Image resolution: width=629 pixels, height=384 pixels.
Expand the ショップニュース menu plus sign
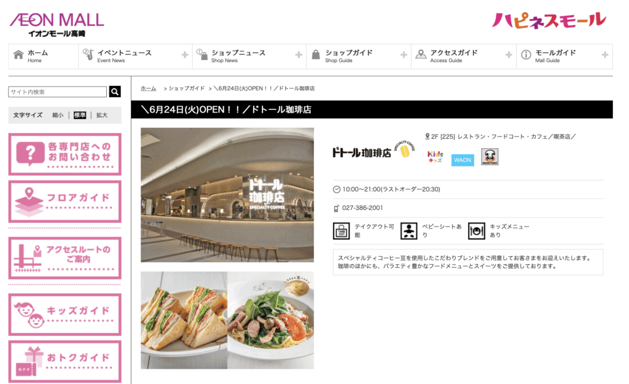pos(299,55)
